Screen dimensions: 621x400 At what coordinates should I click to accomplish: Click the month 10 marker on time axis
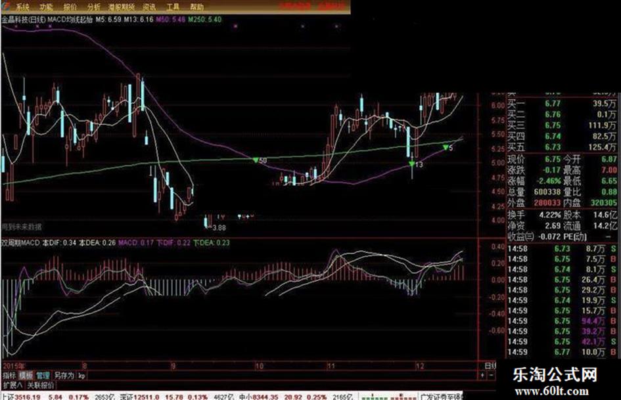pos(259,366)
